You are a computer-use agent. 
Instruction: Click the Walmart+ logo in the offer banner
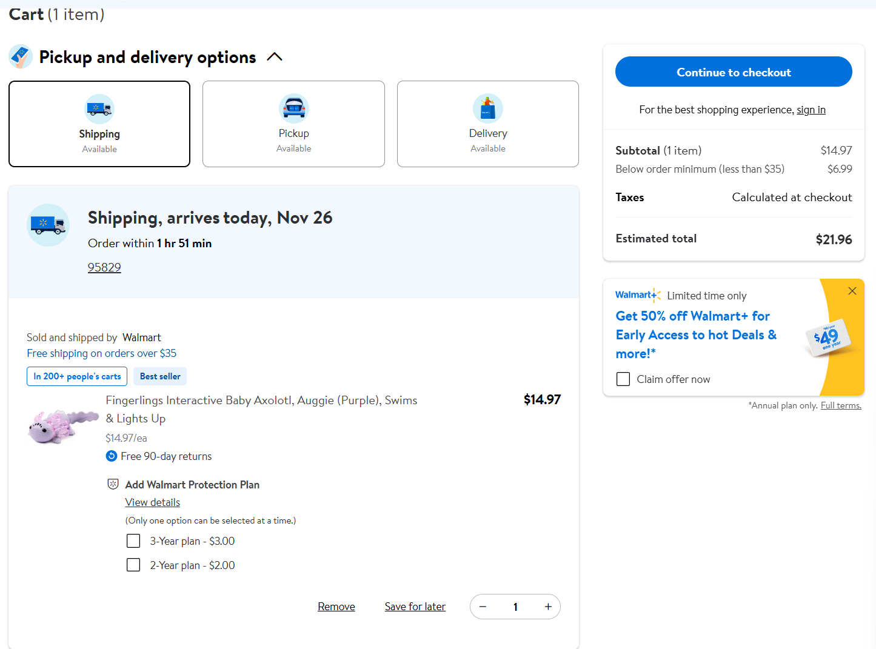click(638, 295)
